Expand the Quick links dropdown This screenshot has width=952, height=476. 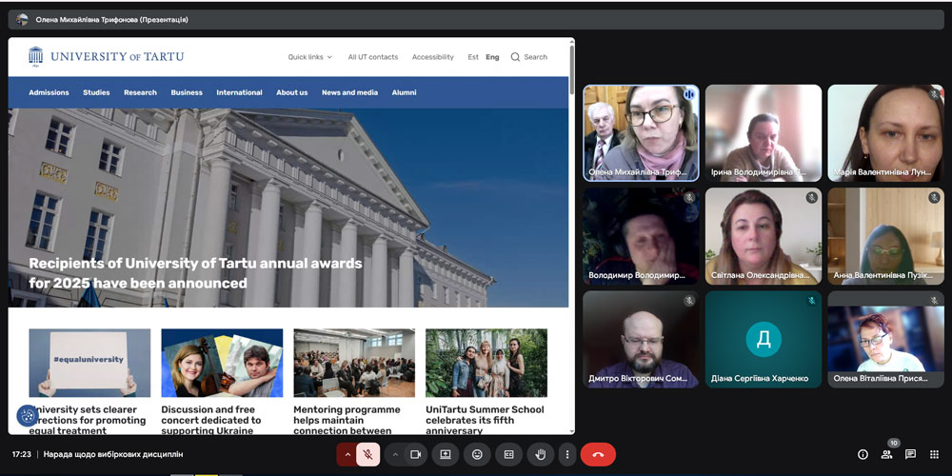point(309,57)
